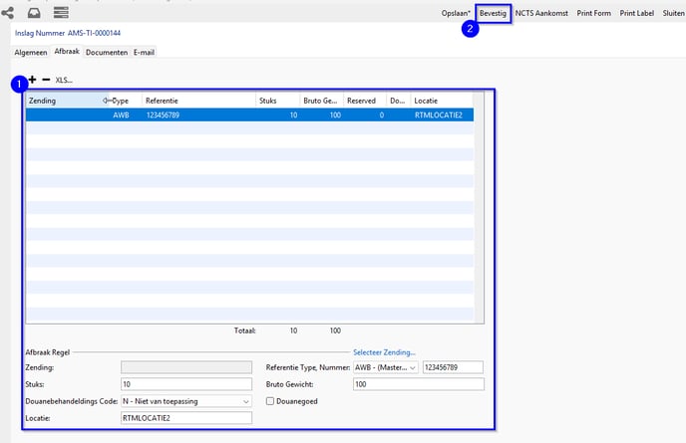Screen dimensions: 686x443
Task: Open the E-mail tab
Action: point(144,52)
